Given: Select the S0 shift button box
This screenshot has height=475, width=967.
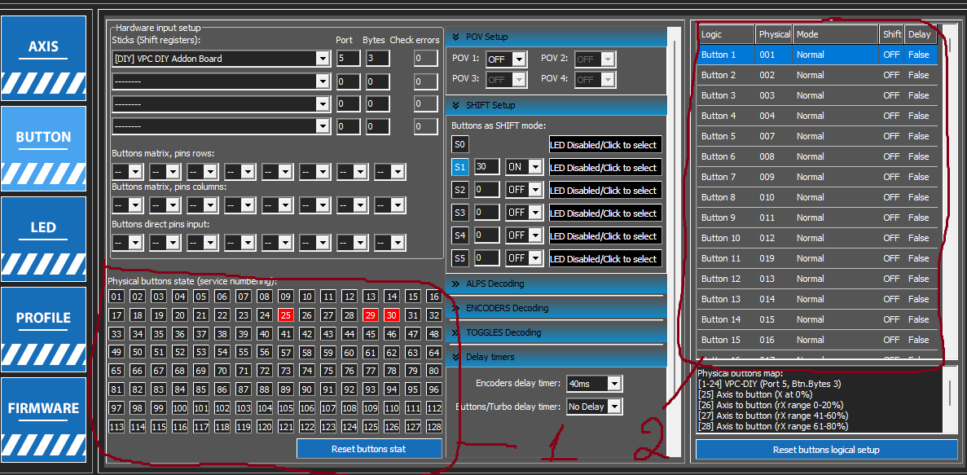Looking at the screenshot, I should click(460, 144).
